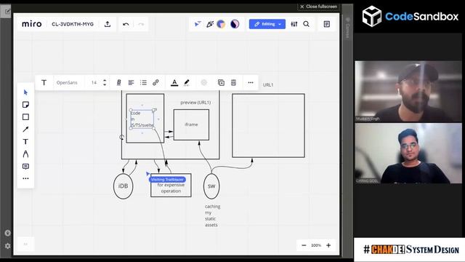Select the 'for expensive operation' box
Image resolution: width=465 pixels, height=262 pixels.
[x=171, y=186]
